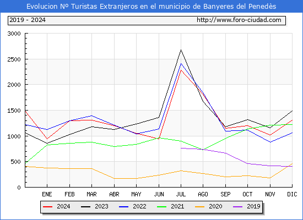Click the 1000 y-axis value
The width and height of the screenshot is (303, 220).
(x=14, y=136)
